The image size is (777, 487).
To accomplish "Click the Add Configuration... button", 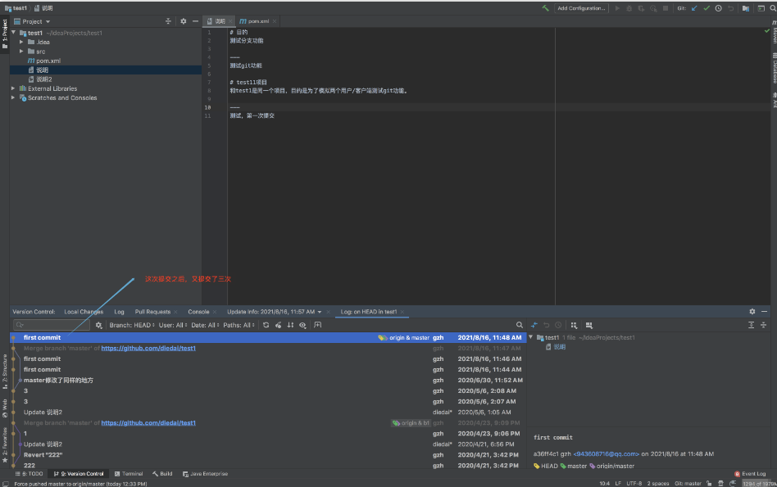I will click(581, 8).
